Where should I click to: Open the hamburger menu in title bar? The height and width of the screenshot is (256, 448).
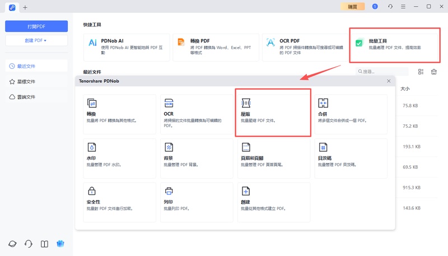(x=403, y=6)
